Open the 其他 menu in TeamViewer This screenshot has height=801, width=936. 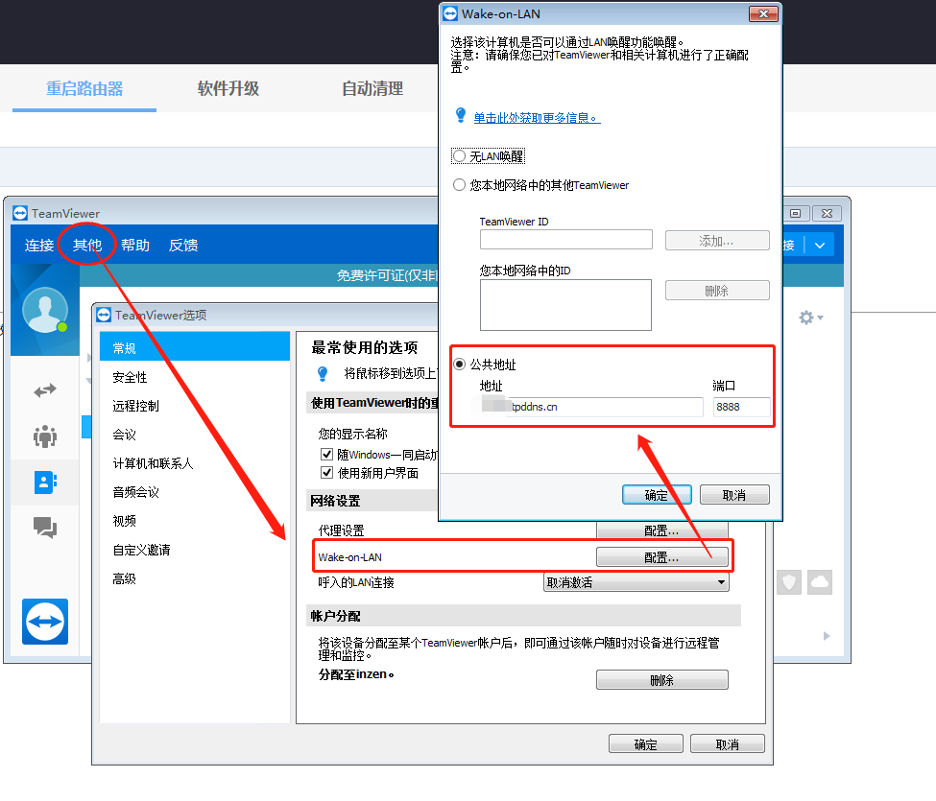(x=86, y=246)
